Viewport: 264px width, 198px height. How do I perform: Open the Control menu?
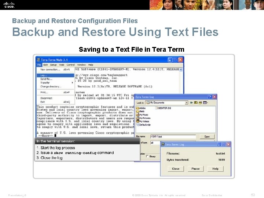[x=70, y=65]
